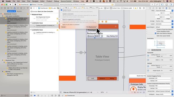
Task: Cancel the misplacement fix popup
Action: pyautogui.click(x=63, y=27)
